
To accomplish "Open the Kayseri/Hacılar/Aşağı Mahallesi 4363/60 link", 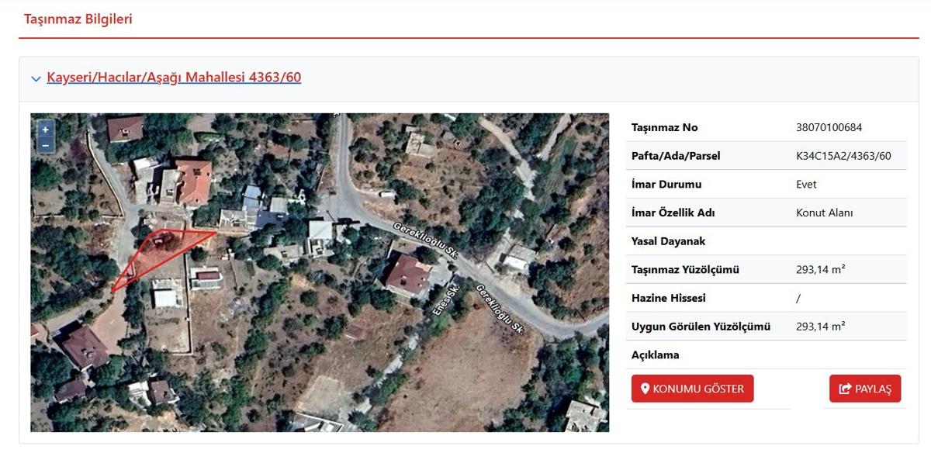I will (174, 78).
